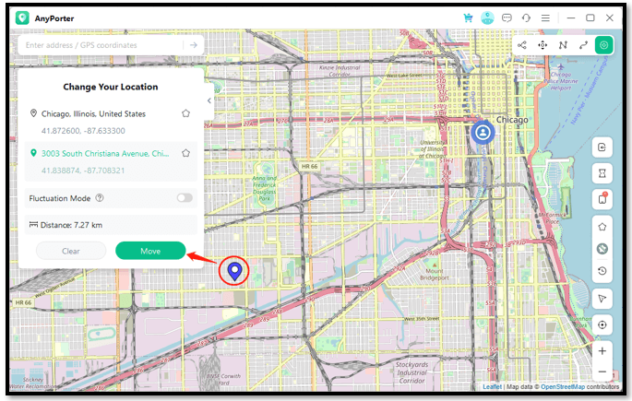Open the hamburger menu

click(x=545, y=18)
